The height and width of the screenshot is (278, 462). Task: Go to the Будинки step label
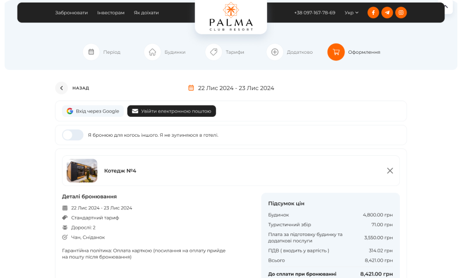coord(175,52)
